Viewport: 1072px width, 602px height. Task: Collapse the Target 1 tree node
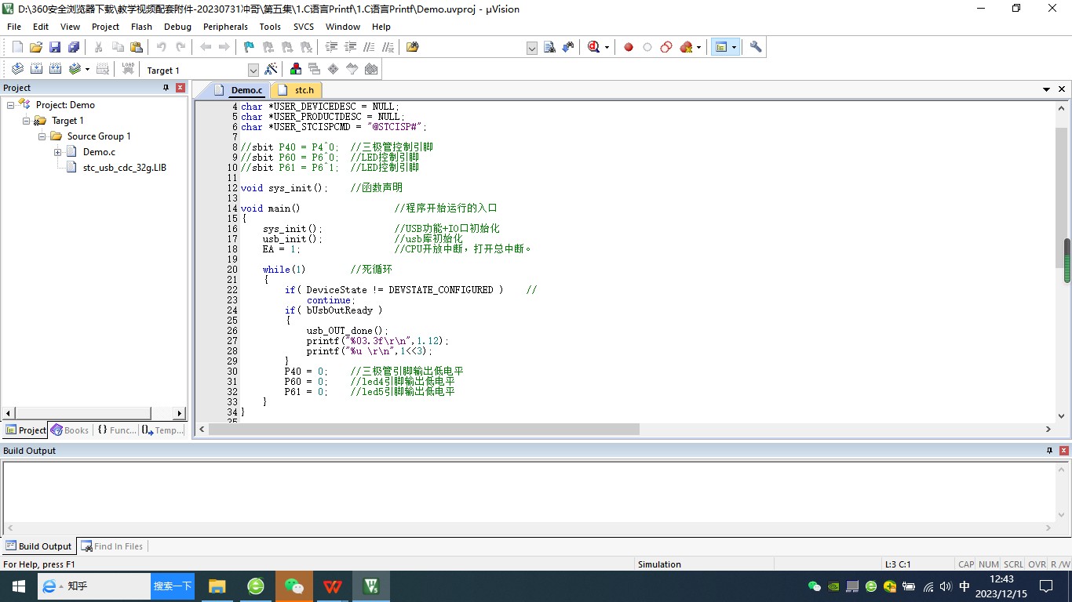[x=26, y=121]
